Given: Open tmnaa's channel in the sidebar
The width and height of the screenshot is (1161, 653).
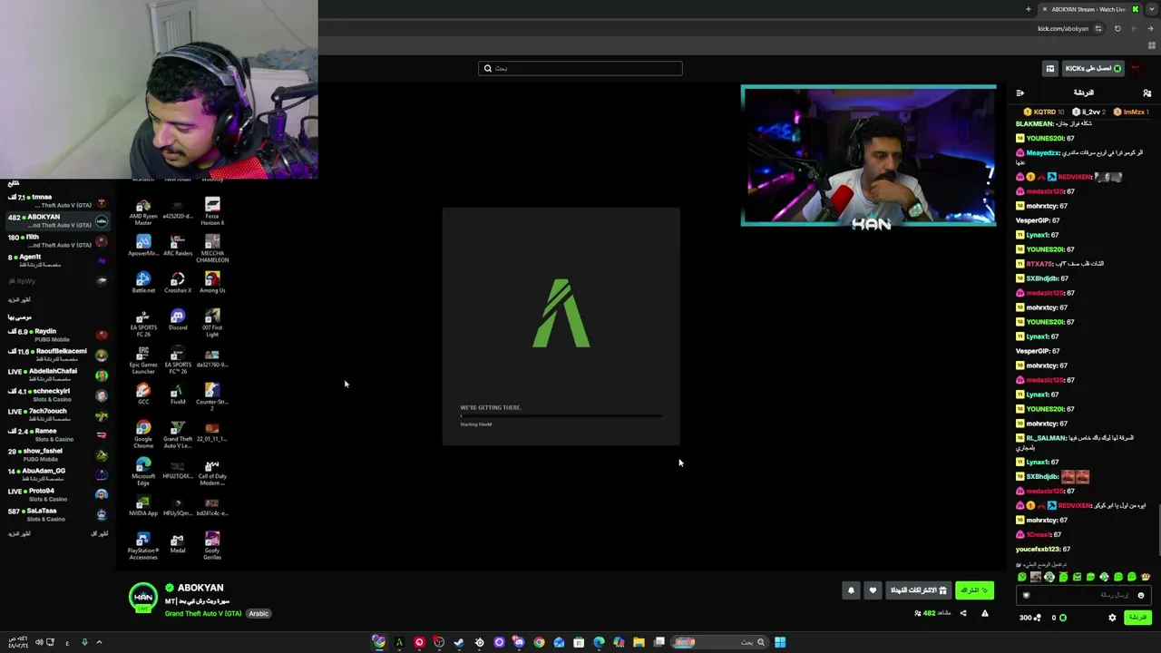Looking at the screenshot, I should click(58, 201).
